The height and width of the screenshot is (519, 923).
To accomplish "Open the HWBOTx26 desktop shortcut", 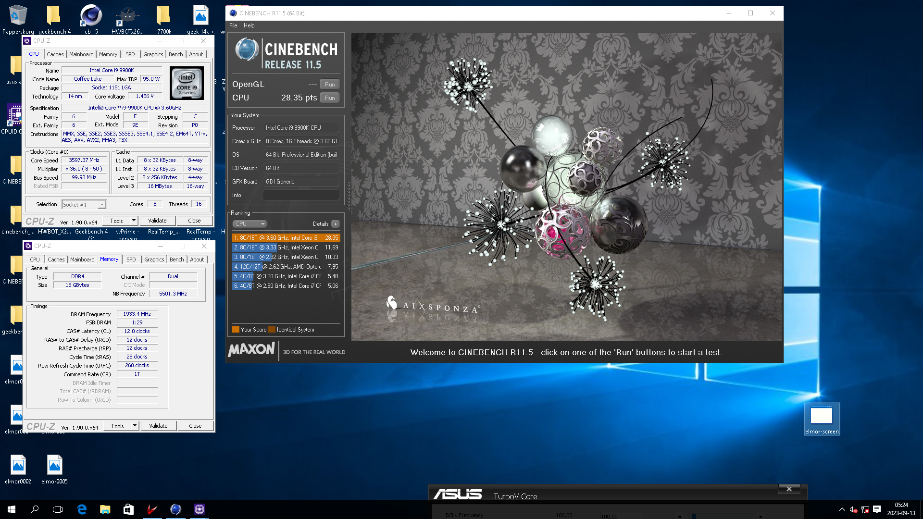I will click(127, 19).
